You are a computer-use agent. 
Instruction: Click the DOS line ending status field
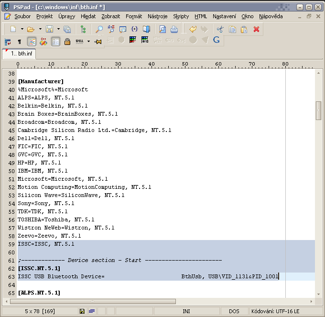pos(234,311)
